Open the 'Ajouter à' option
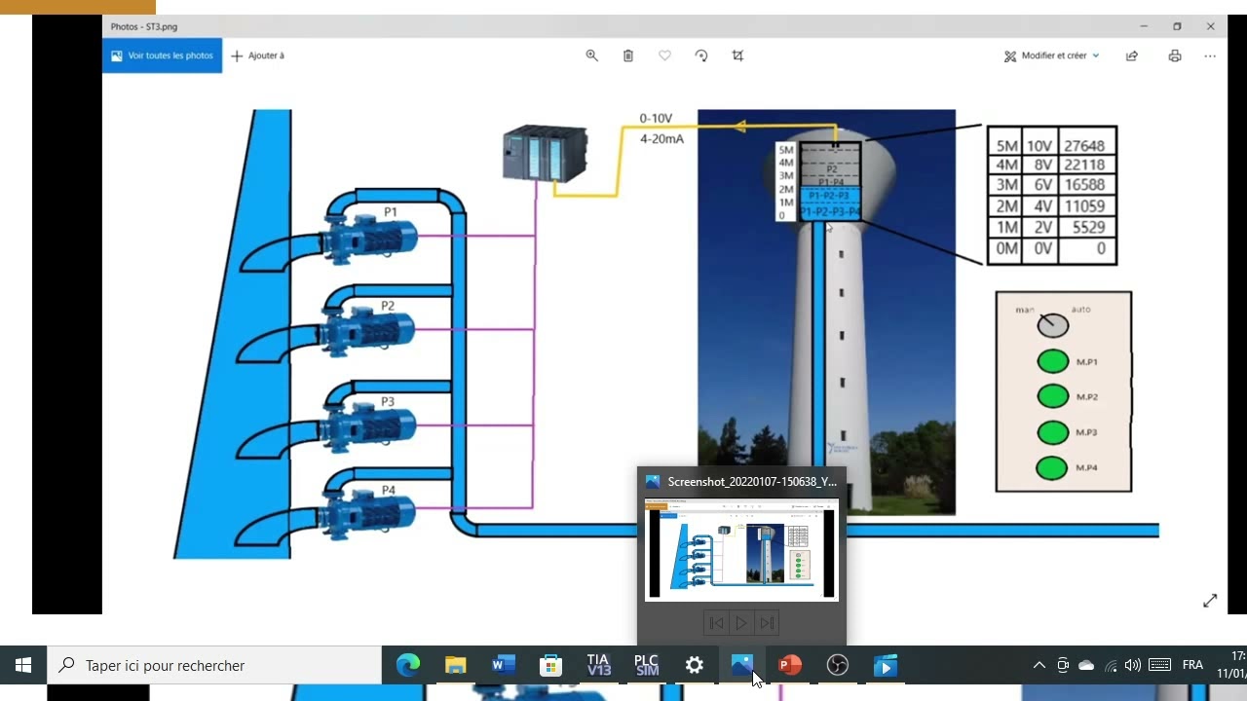The height and width of the screenshot is (701, 1247). (x=258, y=55)
